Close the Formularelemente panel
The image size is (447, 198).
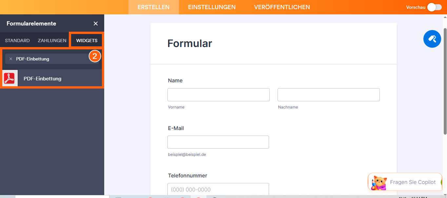(96, 24)
